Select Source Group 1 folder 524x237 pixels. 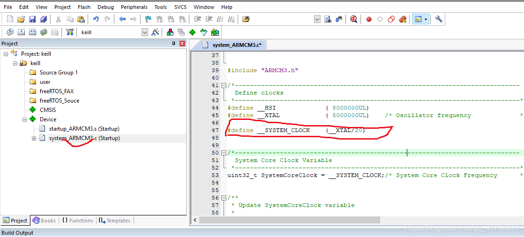click(x=59, y=73)
